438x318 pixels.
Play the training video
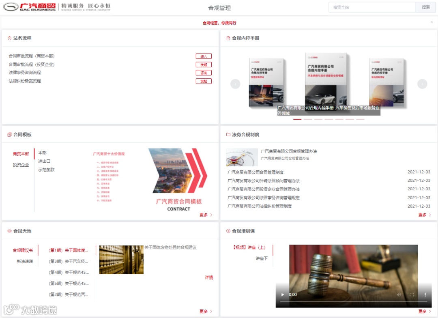(x=282, y=294)
